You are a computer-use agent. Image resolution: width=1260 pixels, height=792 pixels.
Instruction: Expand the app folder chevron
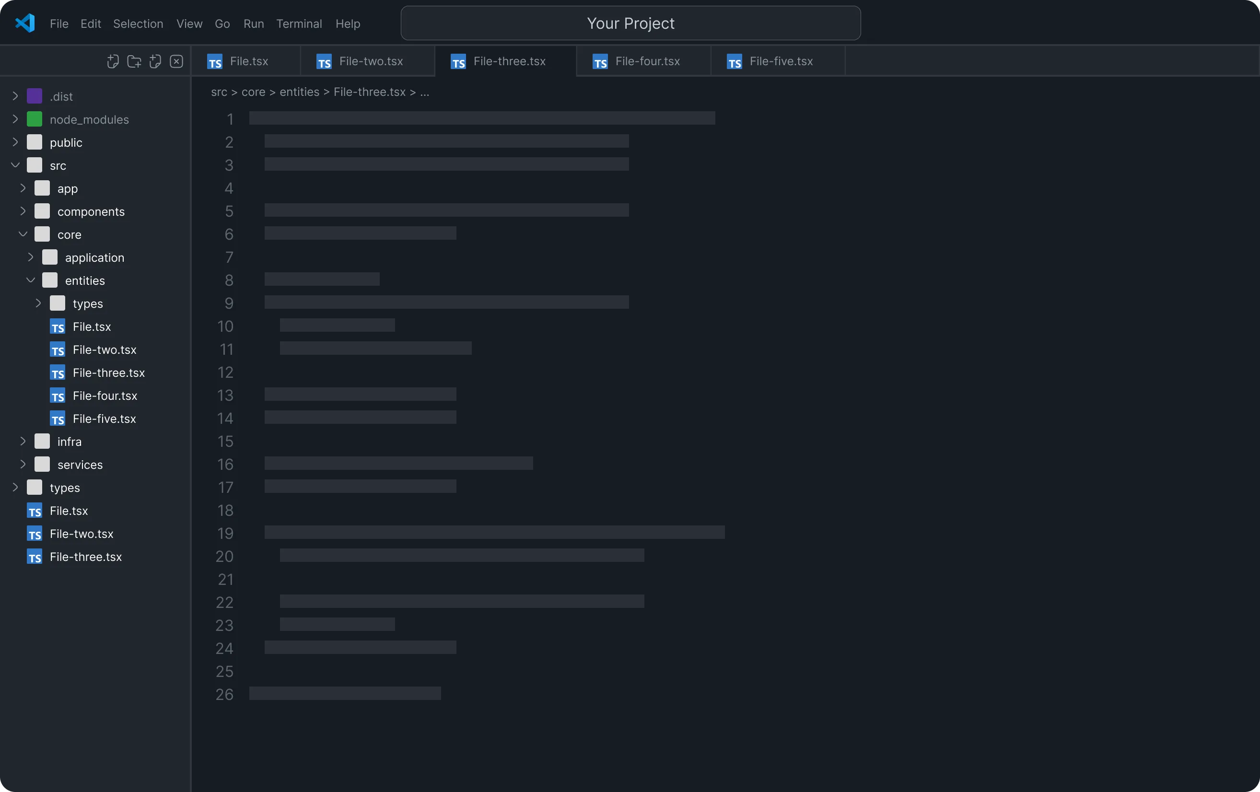click(23, 188)
